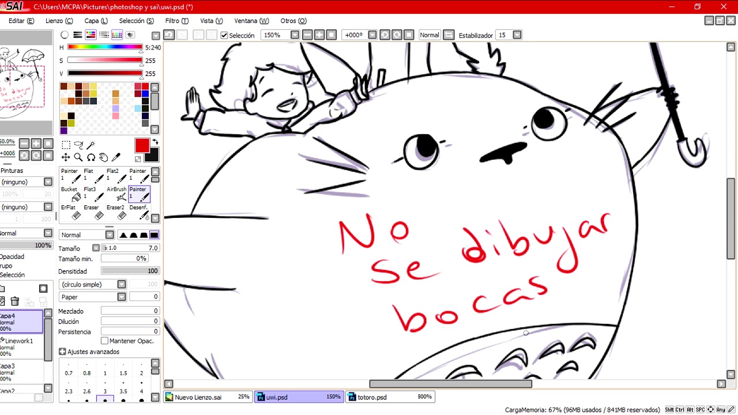Open the Filtro menu
Image resolution: width=738 pixels, height=415 pixels.
point(176,21)
